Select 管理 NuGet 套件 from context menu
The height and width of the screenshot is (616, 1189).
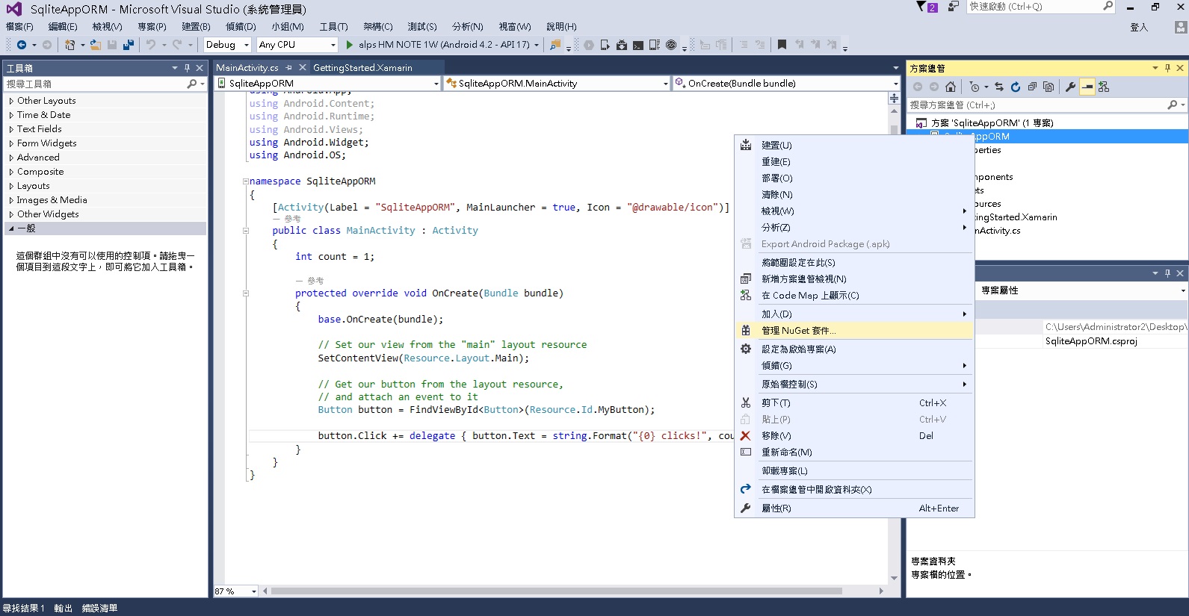pyautogui.click(x=854, y=331)
